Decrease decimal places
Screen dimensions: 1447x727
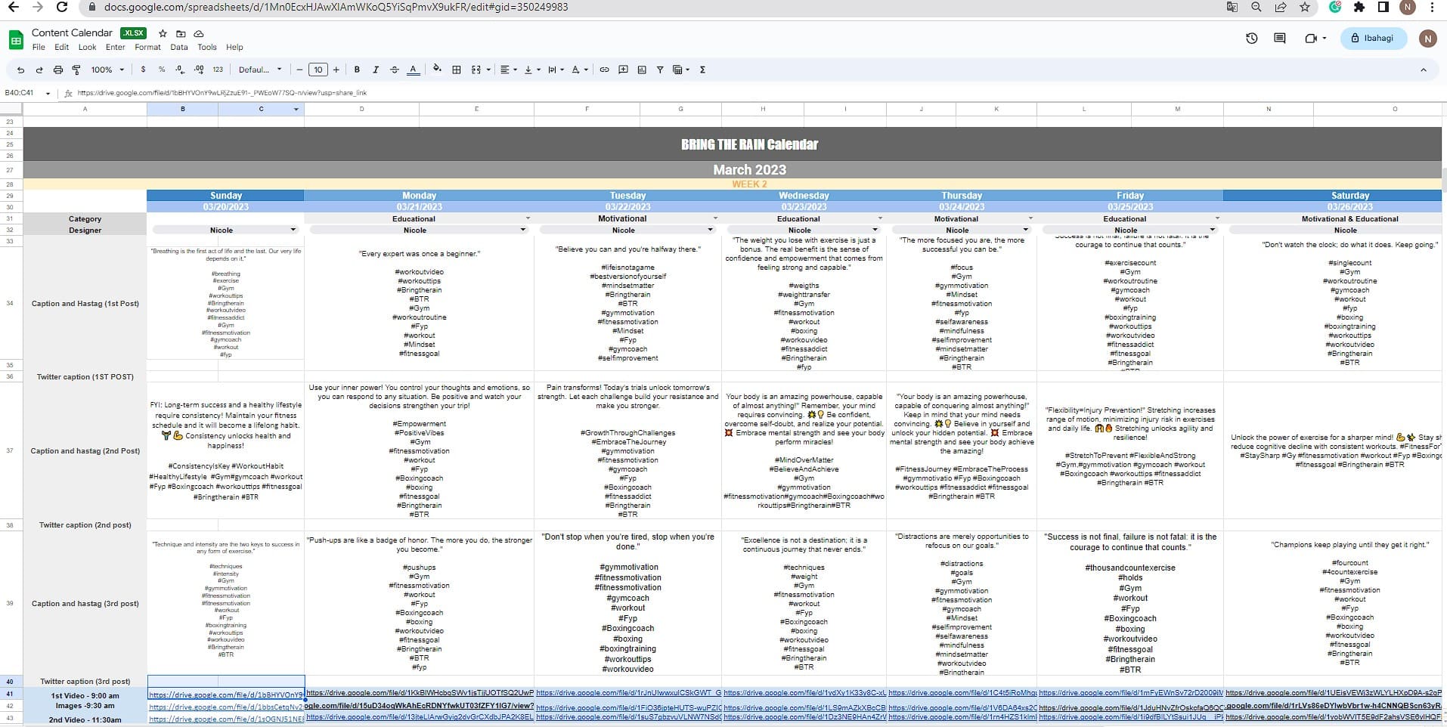click(x=180, y=70)
